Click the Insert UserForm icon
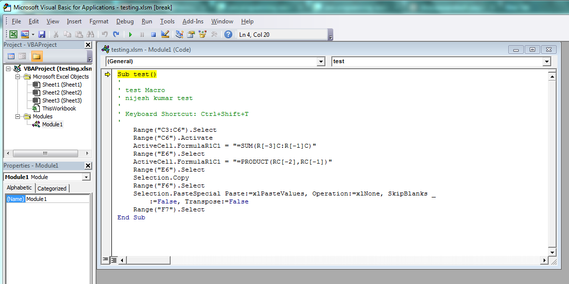 tap(25, 34)
